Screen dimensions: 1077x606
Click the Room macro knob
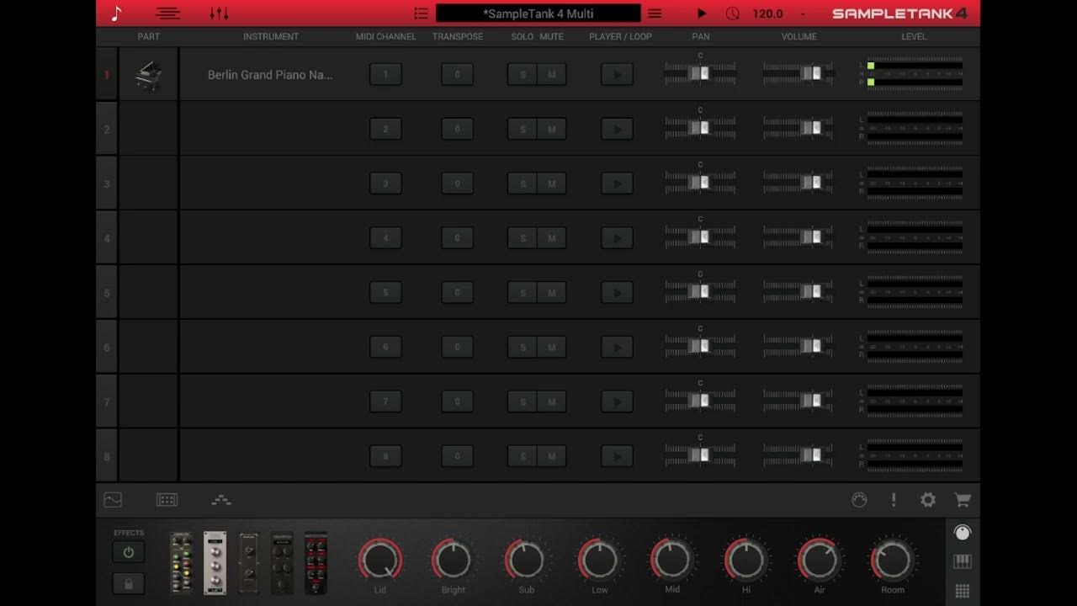(892, 560)
